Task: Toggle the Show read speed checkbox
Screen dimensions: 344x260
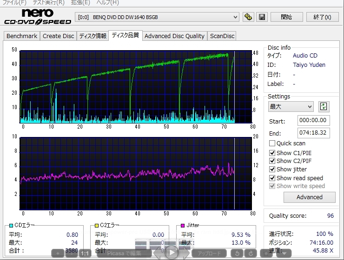Action: (272, 178)
